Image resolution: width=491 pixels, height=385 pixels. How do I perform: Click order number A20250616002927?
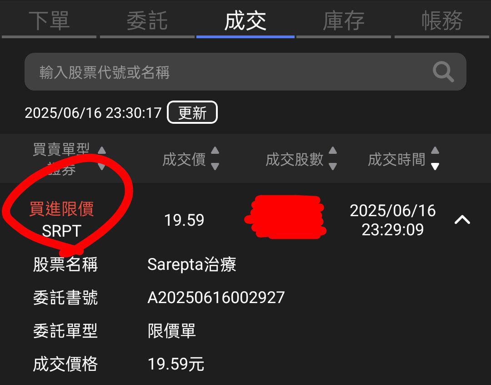click(216, 297)
